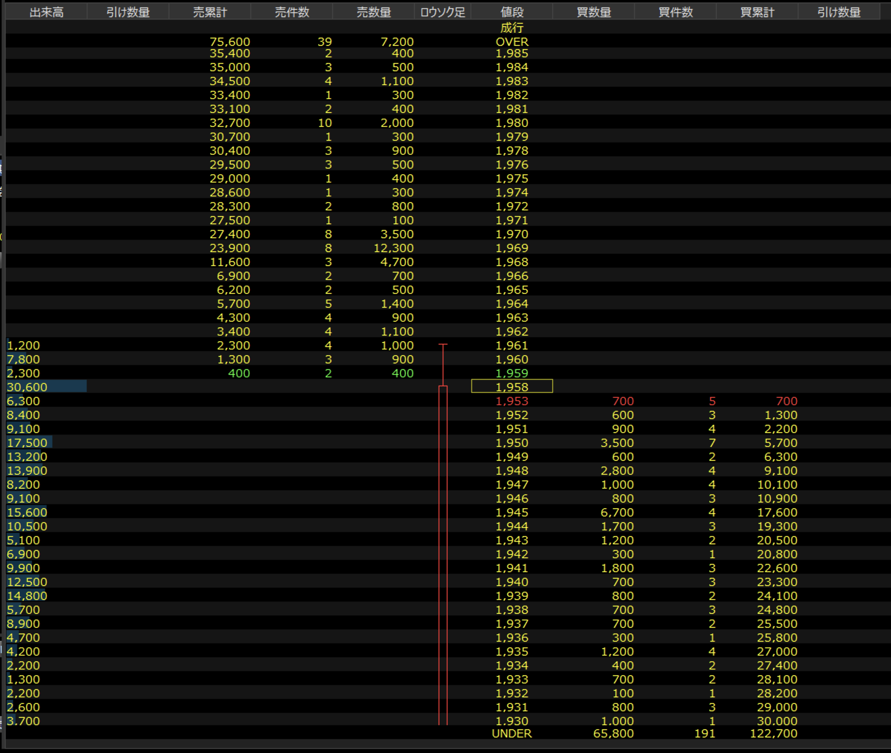The height and width of the screenshot is (753, 891).
Task: Click the 売件数 column header
Action: tap(291, 12)
